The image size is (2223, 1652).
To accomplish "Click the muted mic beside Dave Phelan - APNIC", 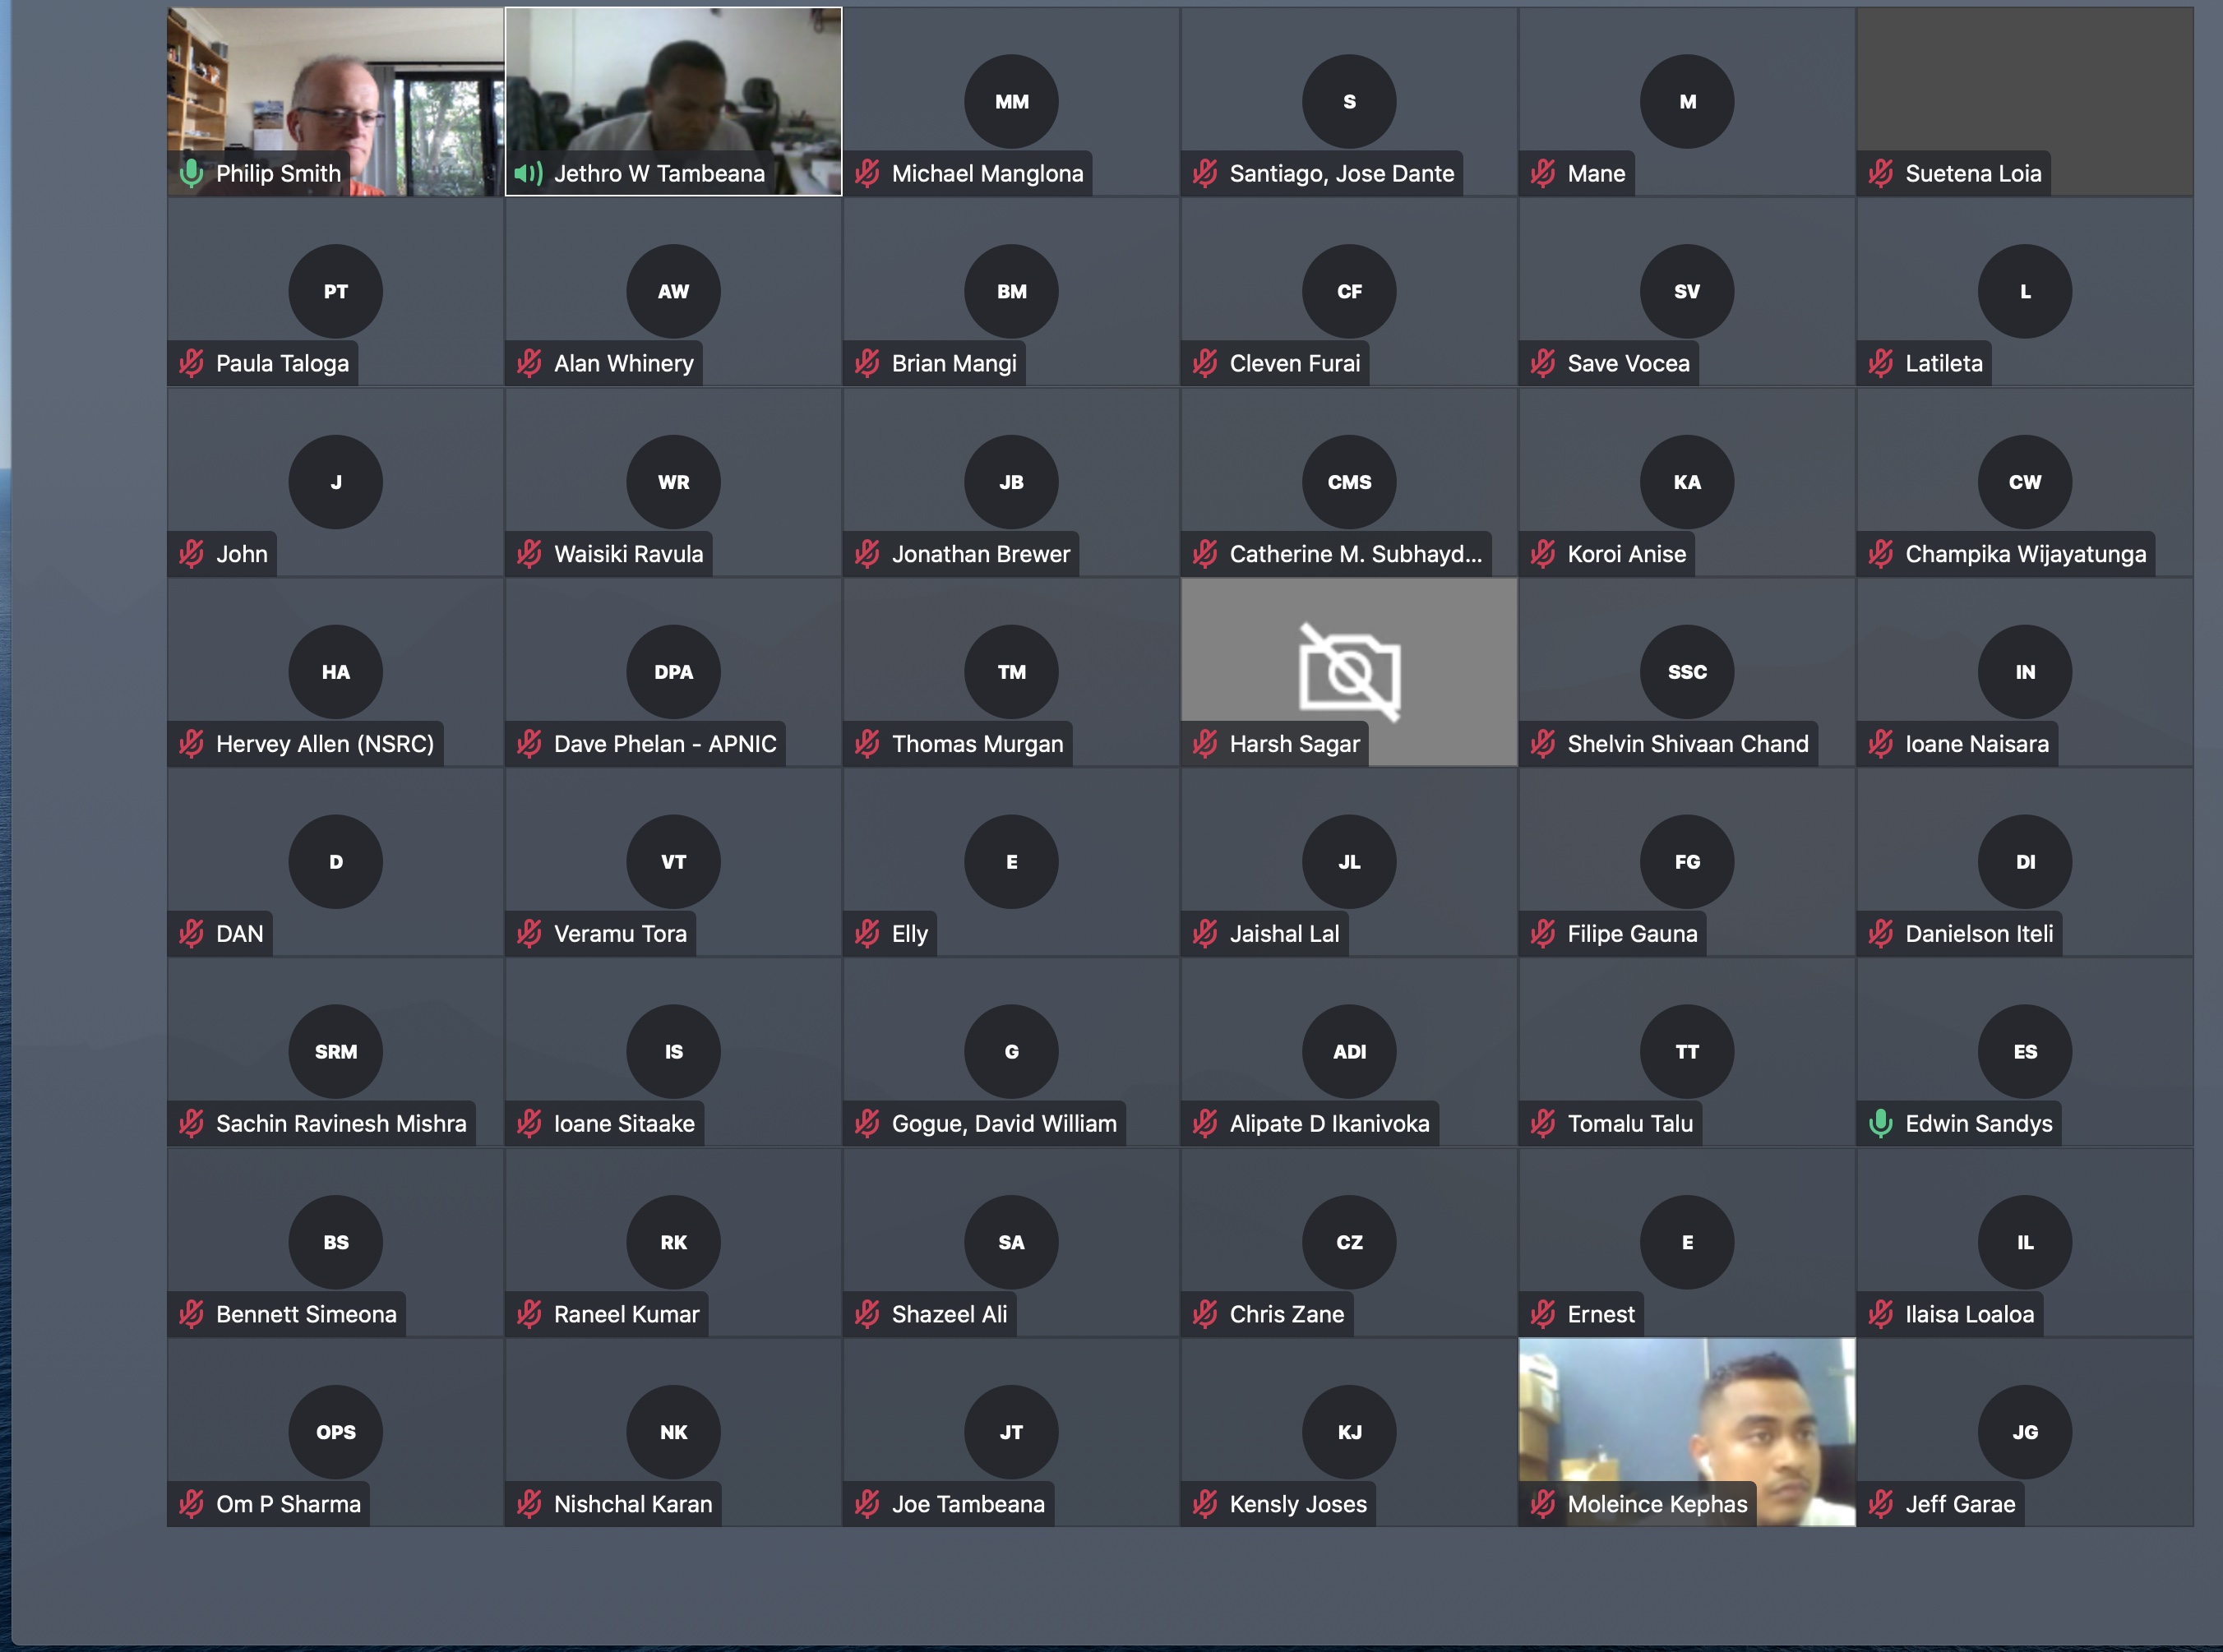I will 529,743.
